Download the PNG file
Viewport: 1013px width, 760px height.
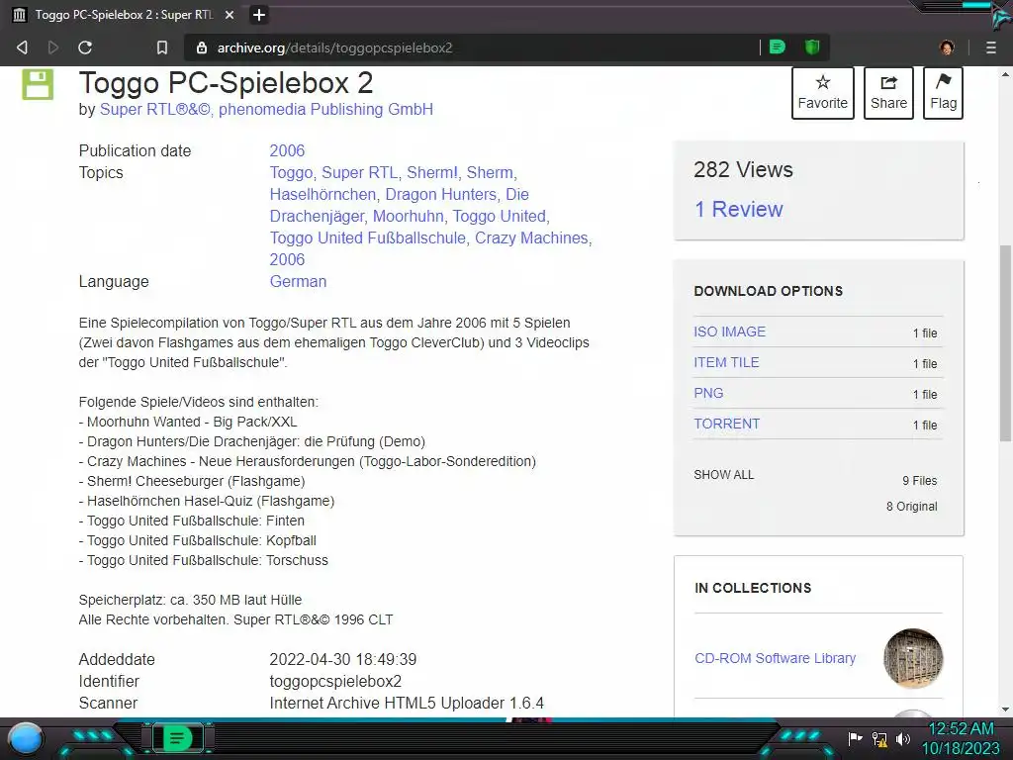[x=708, y=393]
